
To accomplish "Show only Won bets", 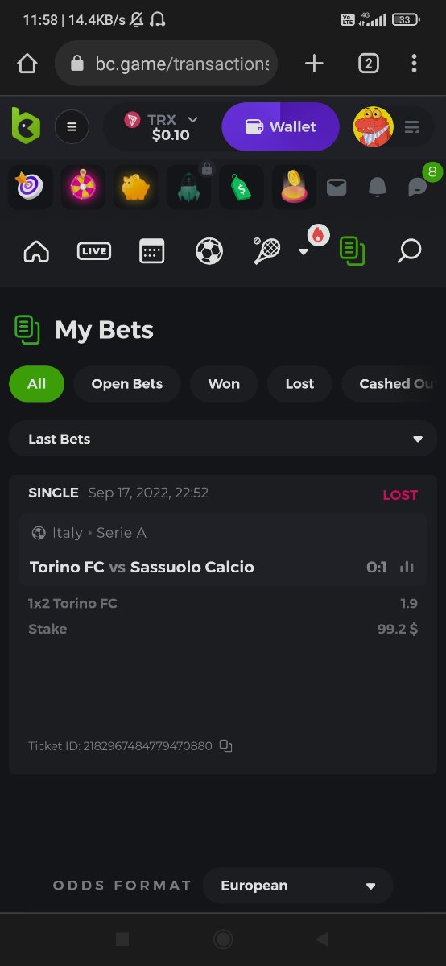I will [x=224, y=384].
